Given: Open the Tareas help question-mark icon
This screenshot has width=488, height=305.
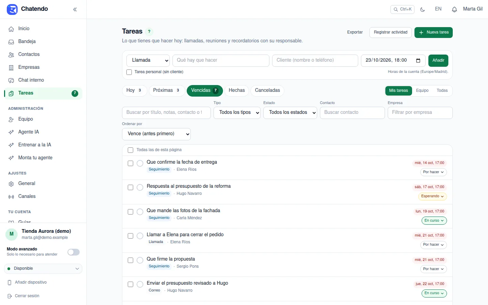Looking at the screenshot, I should tap(149, 32).
